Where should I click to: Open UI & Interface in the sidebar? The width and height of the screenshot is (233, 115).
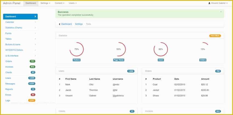(20, 56)
